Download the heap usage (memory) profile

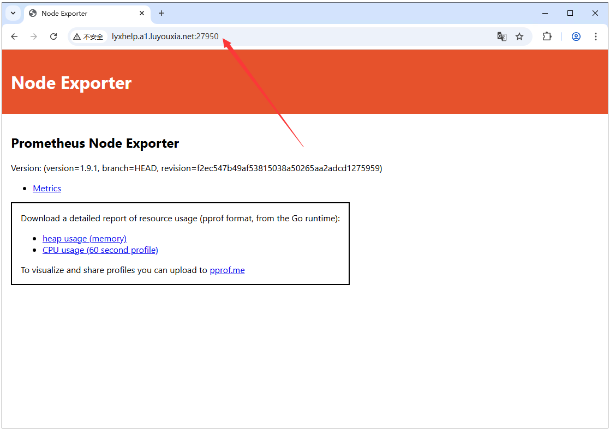tap(85, 238)
